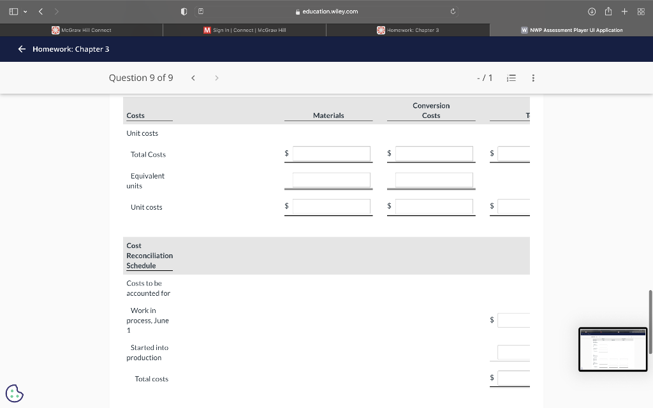Switch to the McGraw Hill Connect tab
The height and width of the screenshot is (408, 653).
click(x=81, y=30)
